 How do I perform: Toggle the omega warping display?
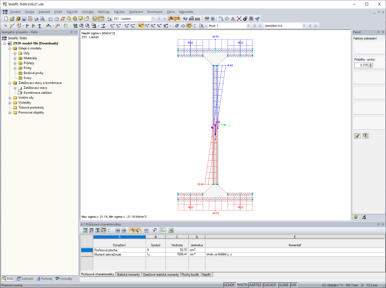[x=127, y=26]
